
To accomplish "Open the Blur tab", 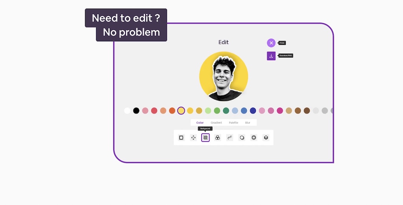I will (x=248, y=123).
